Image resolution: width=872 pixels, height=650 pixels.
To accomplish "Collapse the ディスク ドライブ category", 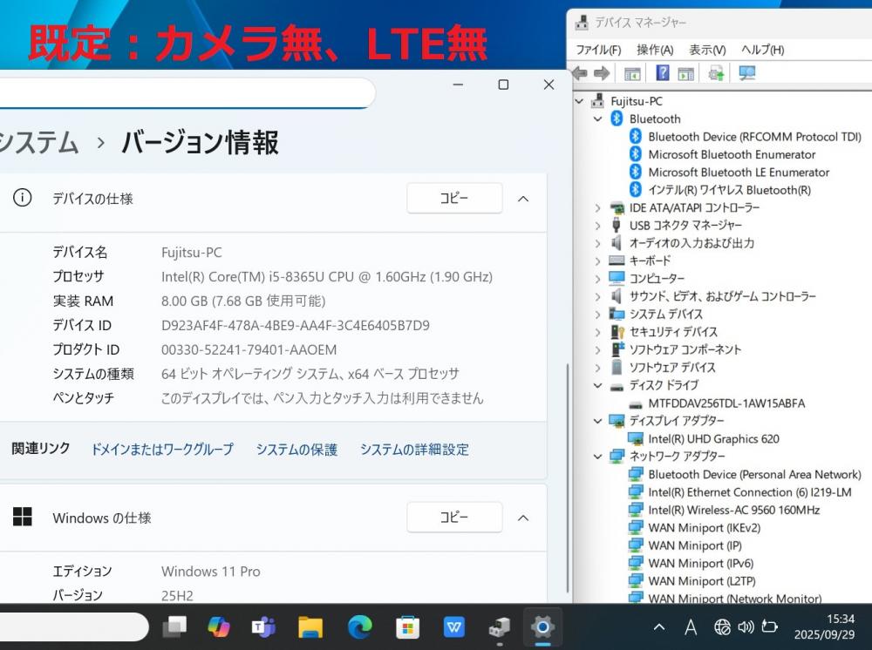I will (x=598, y=385).
